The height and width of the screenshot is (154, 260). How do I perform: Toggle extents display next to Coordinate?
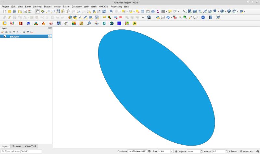(x=149, y=151)
